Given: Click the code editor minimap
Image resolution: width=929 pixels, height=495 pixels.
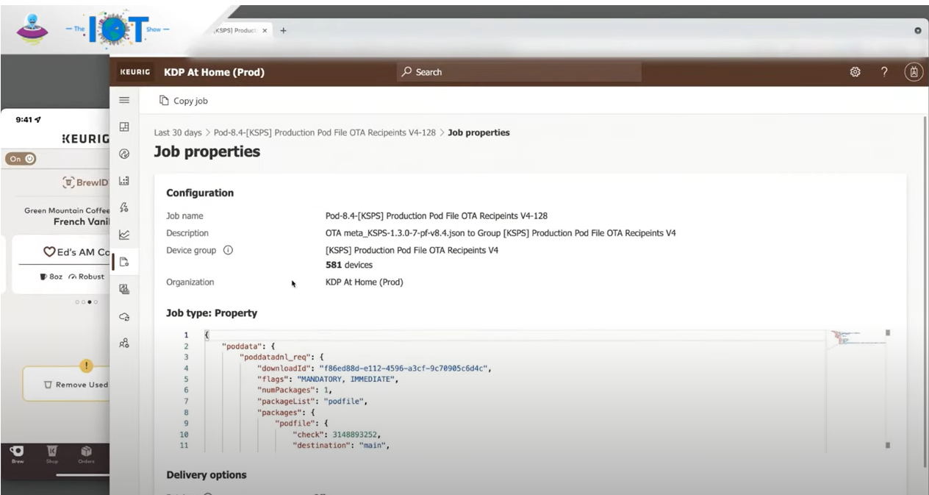Looking at the screenshot, I should 856,338.
